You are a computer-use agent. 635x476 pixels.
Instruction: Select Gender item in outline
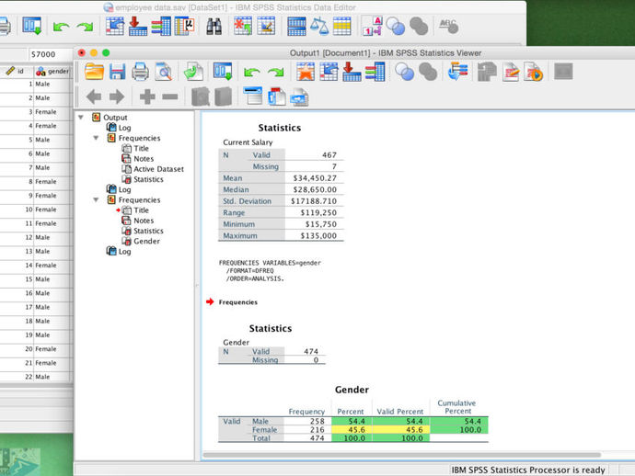coord(146,241)
